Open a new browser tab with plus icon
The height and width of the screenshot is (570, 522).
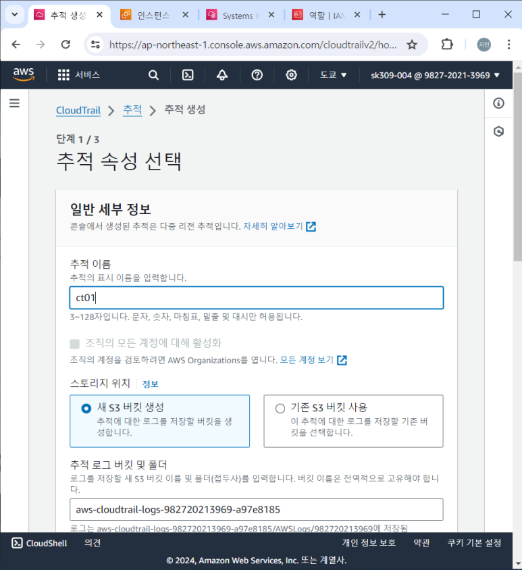point(382,15)
